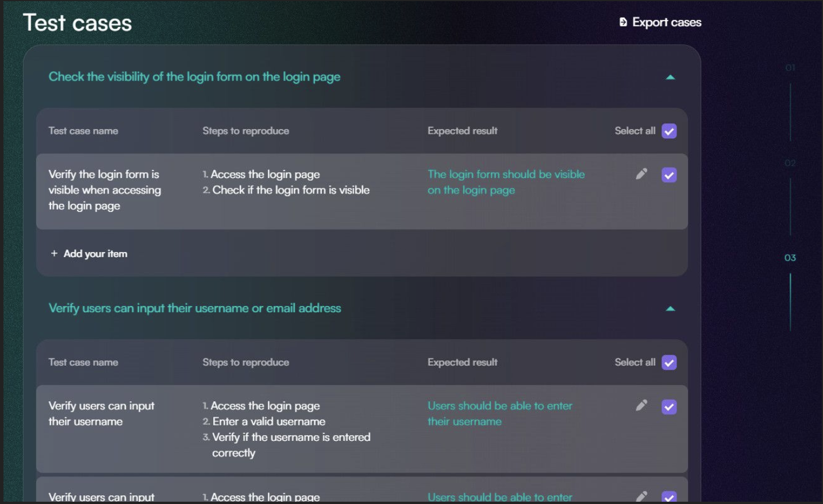Toggle Select all in the username section
This screenshot has height=504, width=823.
coord(669,363)
